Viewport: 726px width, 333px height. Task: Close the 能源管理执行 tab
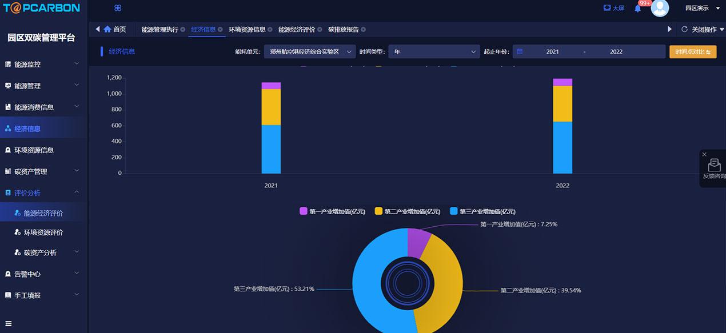(x=183, y=30)
